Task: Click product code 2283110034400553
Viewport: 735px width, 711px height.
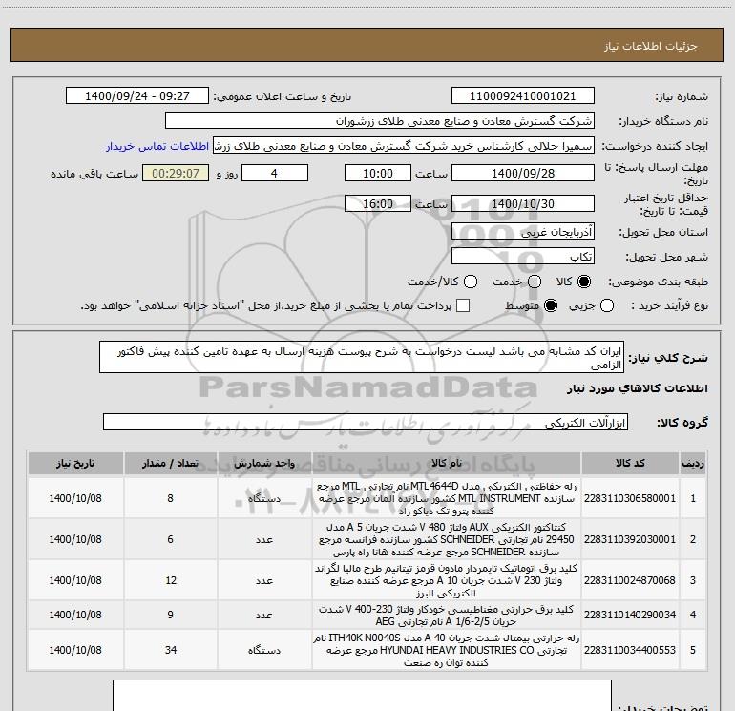Action: [x=630, y=650]
